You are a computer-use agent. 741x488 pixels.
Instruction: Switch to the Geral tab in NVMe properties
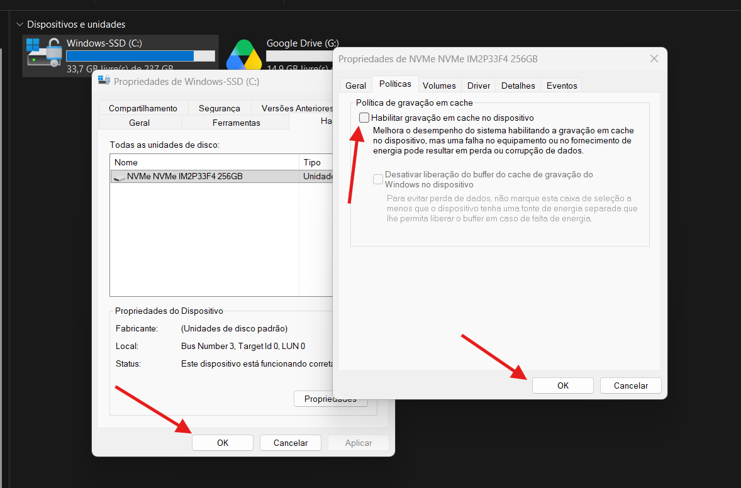[355, 86]
